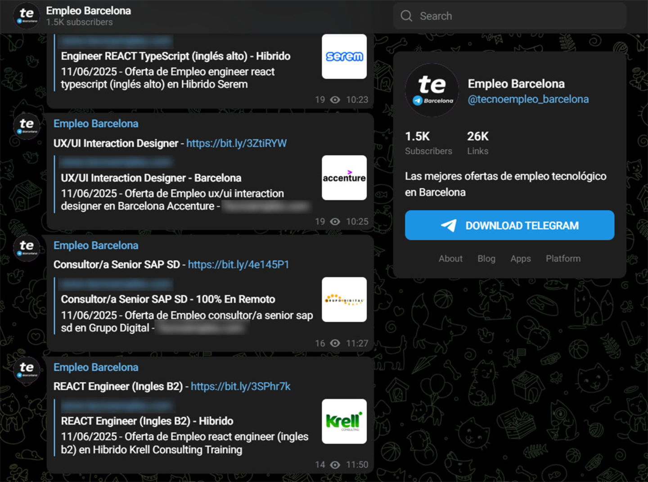Screen dimensions: 648x482
Task: Open link https://bit.ly/4e145P1
Action: [x=238, y=265]
